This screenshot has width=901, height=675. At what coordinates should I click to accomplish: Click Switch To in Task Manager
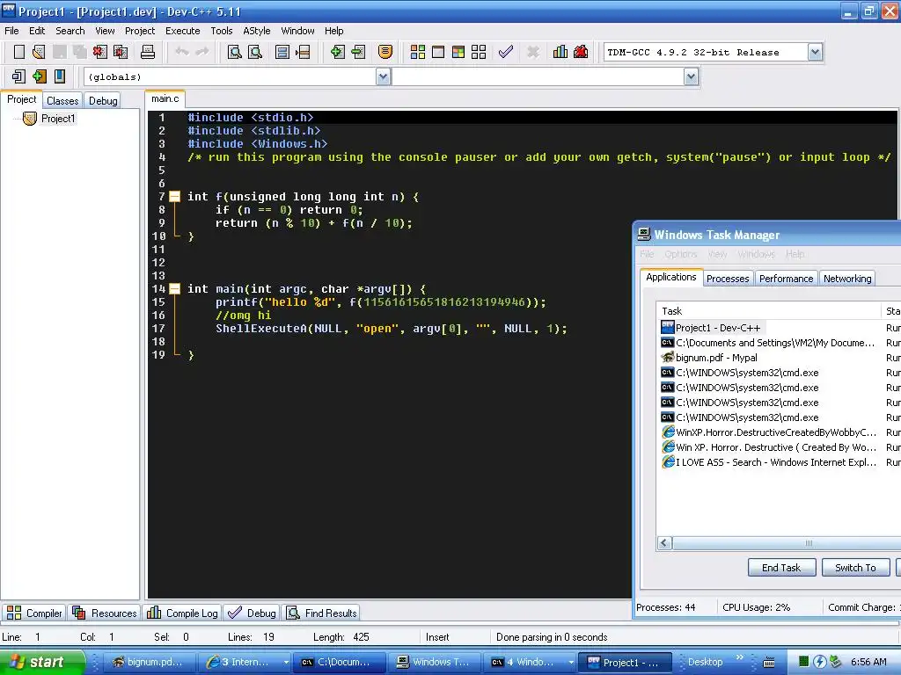(x=855, y=568)
